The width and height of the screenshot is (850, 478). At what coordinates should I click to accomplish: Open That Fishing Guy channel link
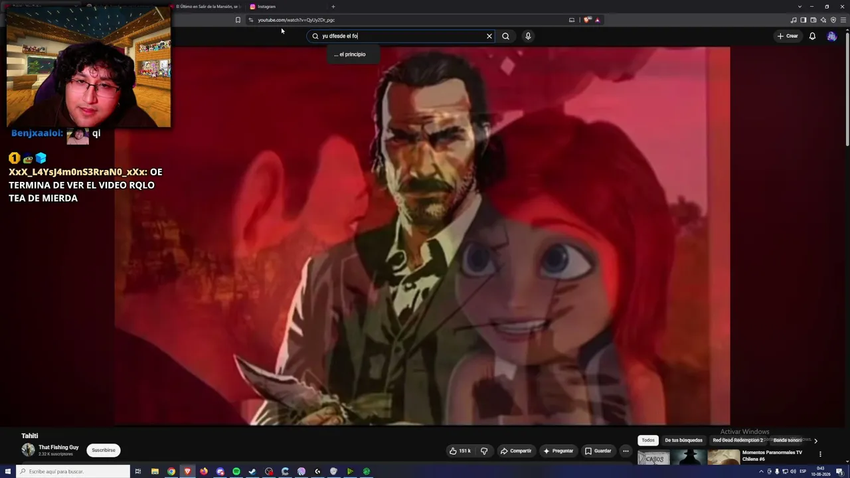[58, 447]
